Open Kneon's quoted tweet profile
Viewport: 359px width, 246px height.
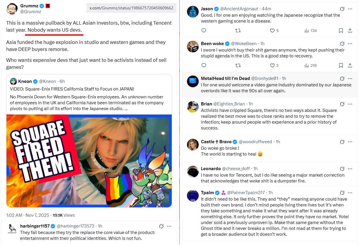click(25, 81)
